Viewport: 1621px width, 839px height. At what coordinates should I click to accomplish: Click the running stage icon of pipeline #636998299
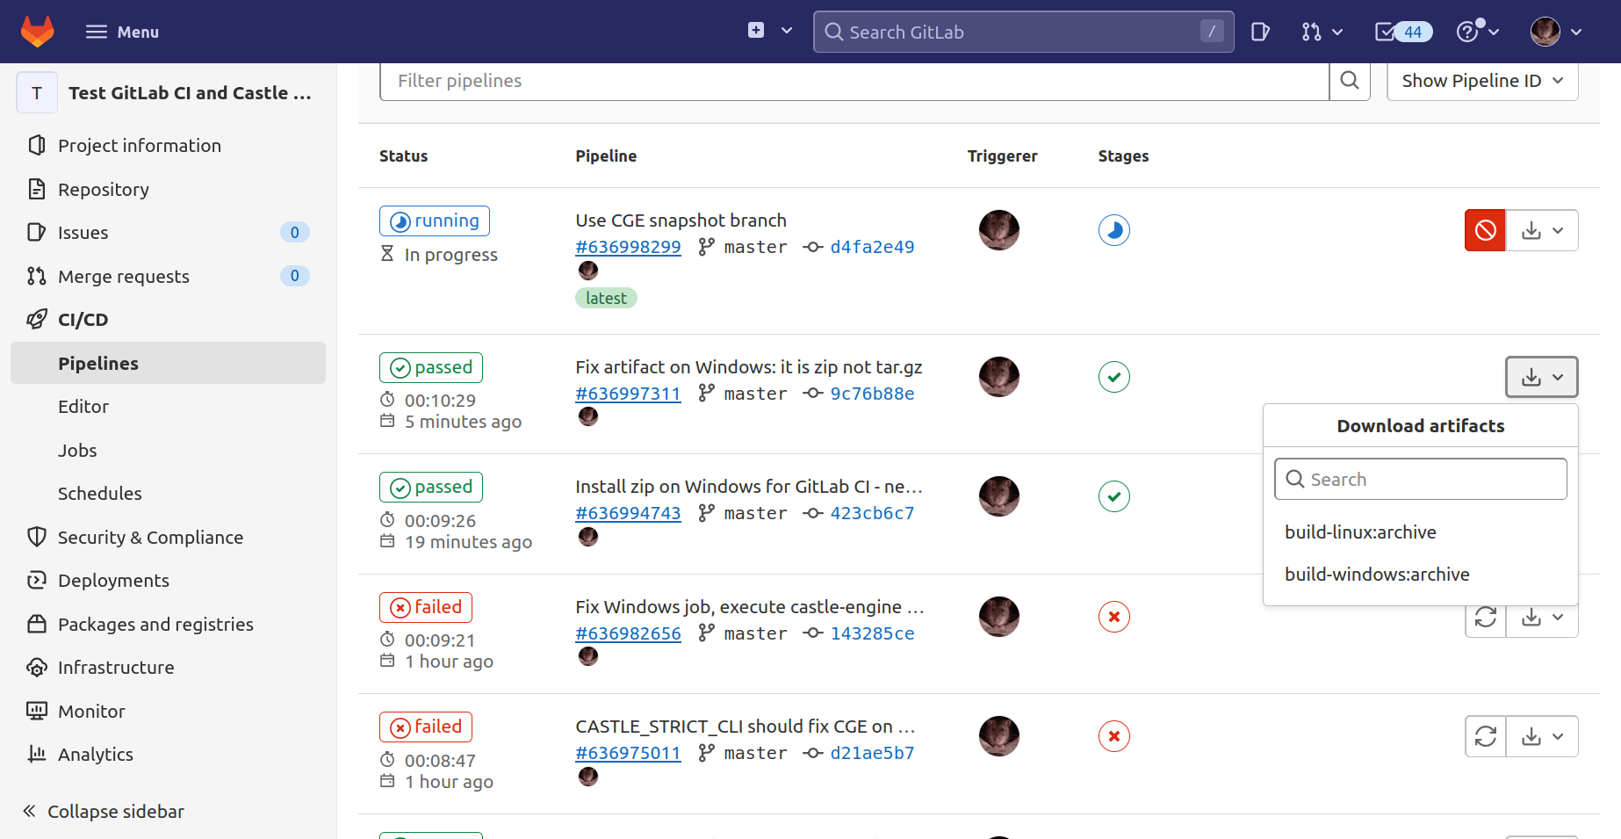click(x=1113, y=229)
